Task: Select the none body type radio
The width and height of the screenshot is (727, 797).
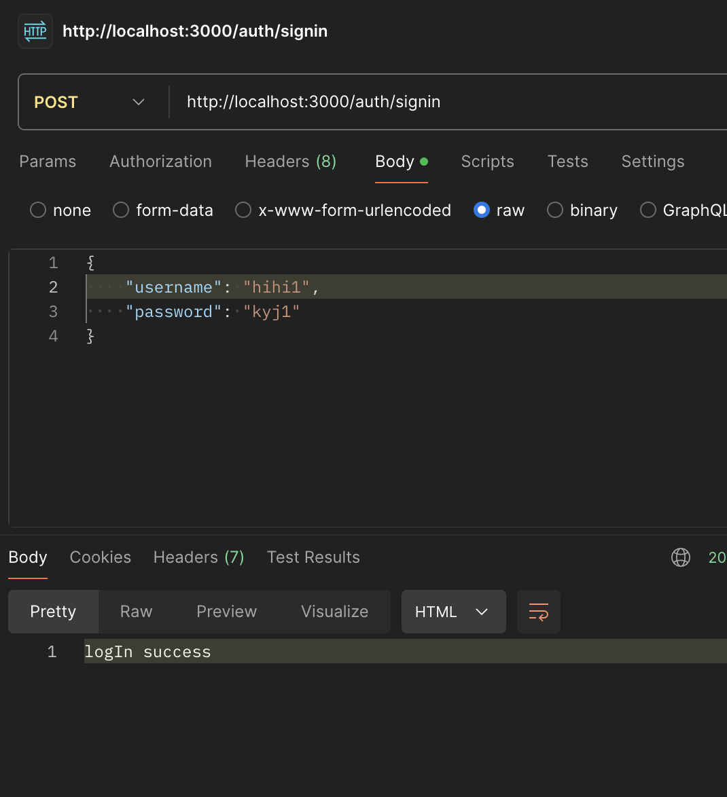Action: pos(38,210)
